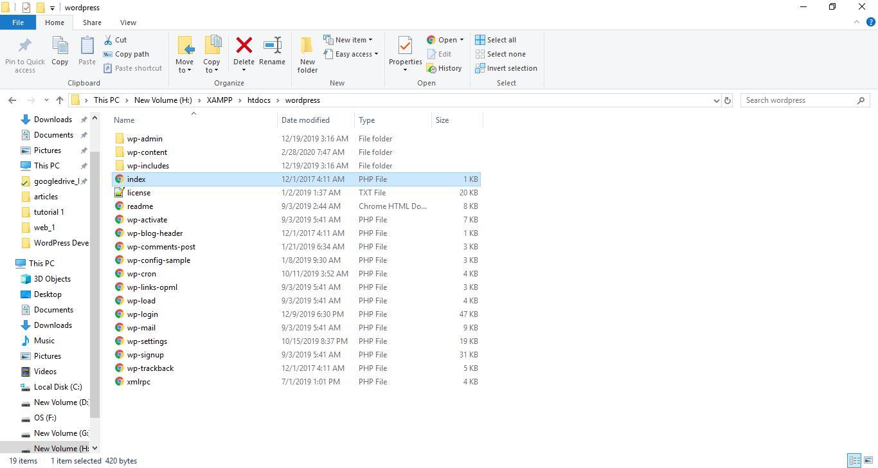Click the Copy ribbon icon
This screenshot has height=468, width=878.
pos(60,51)
